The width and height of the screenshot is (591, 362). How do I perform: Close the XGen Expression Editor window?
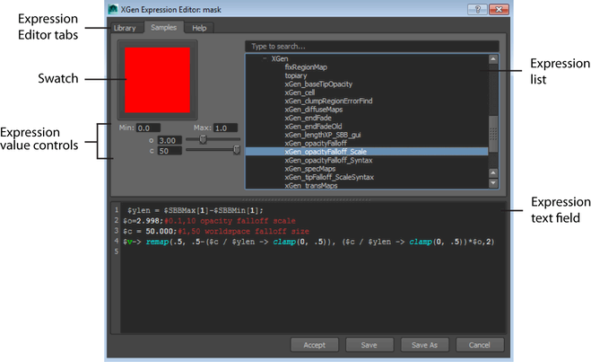tap(499, 9)
